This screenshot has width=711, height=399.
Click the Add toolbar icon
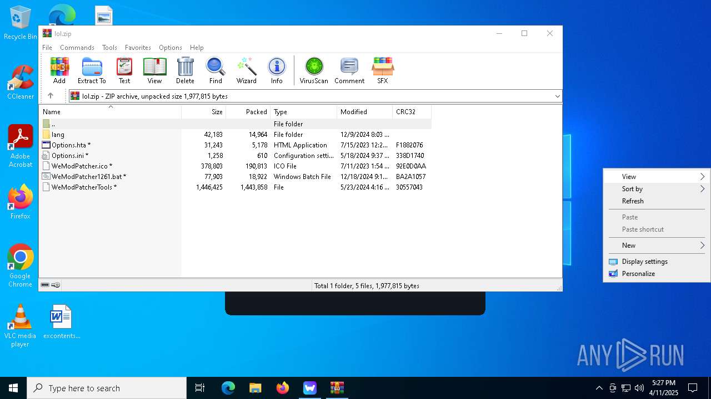[x=59, y=70]
